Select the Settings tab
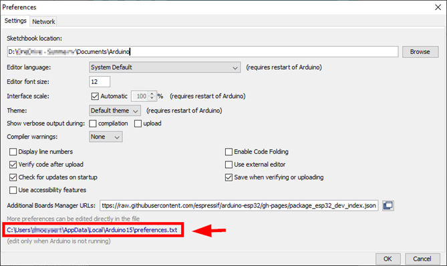Viewport: 447px width, 266px height. (x=15, y=21)
